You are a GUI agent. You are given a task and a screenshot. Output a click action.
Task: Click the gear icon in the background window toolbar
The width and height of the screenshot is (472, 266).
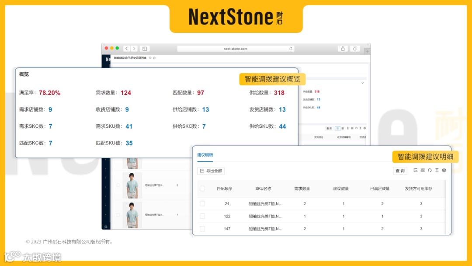click(x=364, y=128)
